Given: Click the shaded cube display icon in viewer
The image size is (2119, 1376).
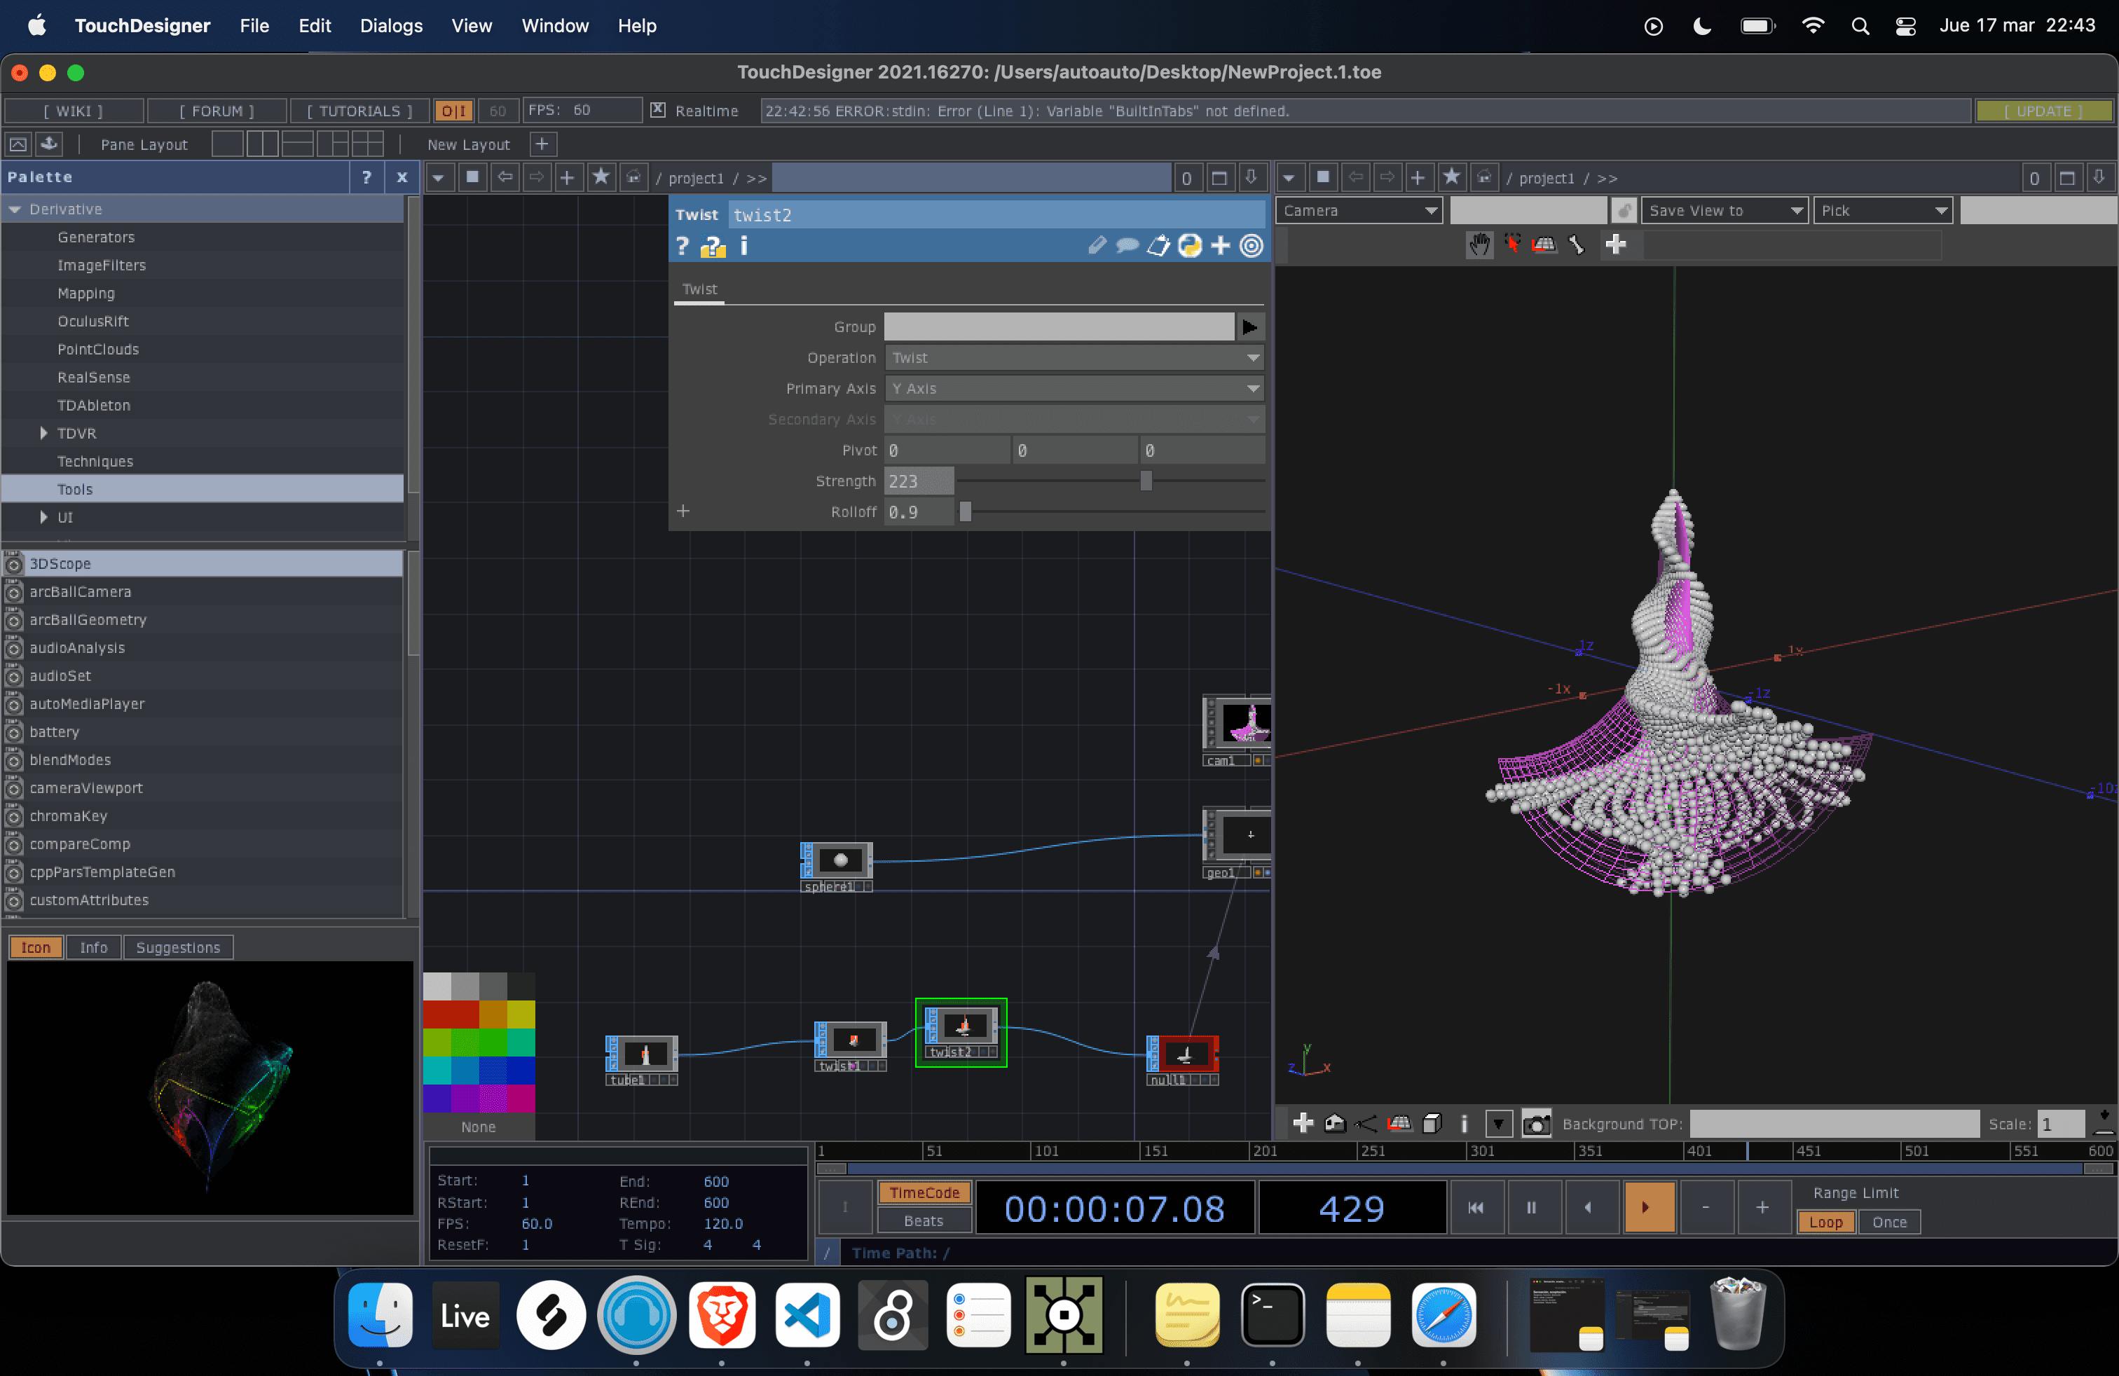Looking at the screenshot, I should coord(1432,1123).
